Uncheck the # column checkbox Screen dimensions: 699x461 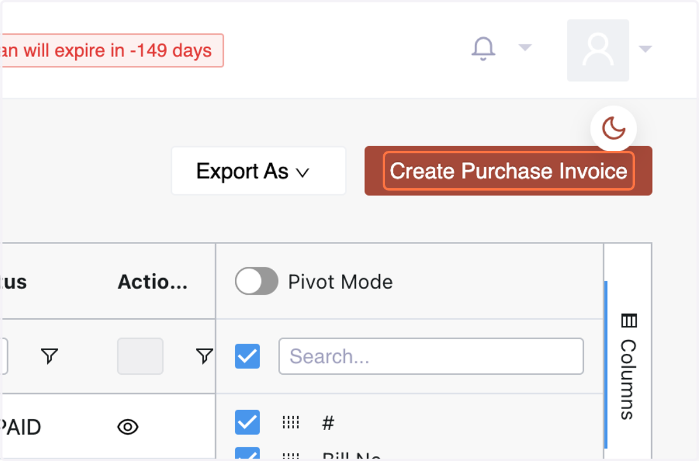point(248,423)
